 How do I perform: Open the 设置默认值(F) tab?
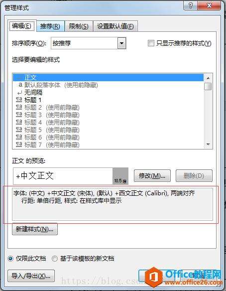tap(115, 26)
